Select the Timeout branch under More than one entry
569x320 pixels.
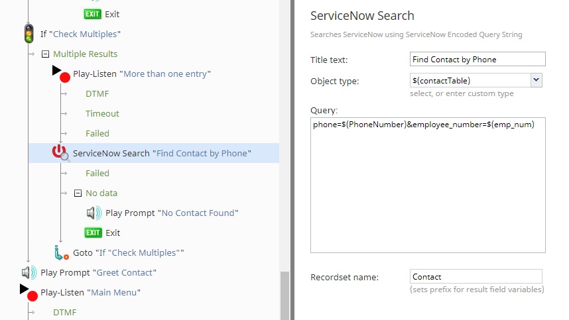click(x=102, y=113)
